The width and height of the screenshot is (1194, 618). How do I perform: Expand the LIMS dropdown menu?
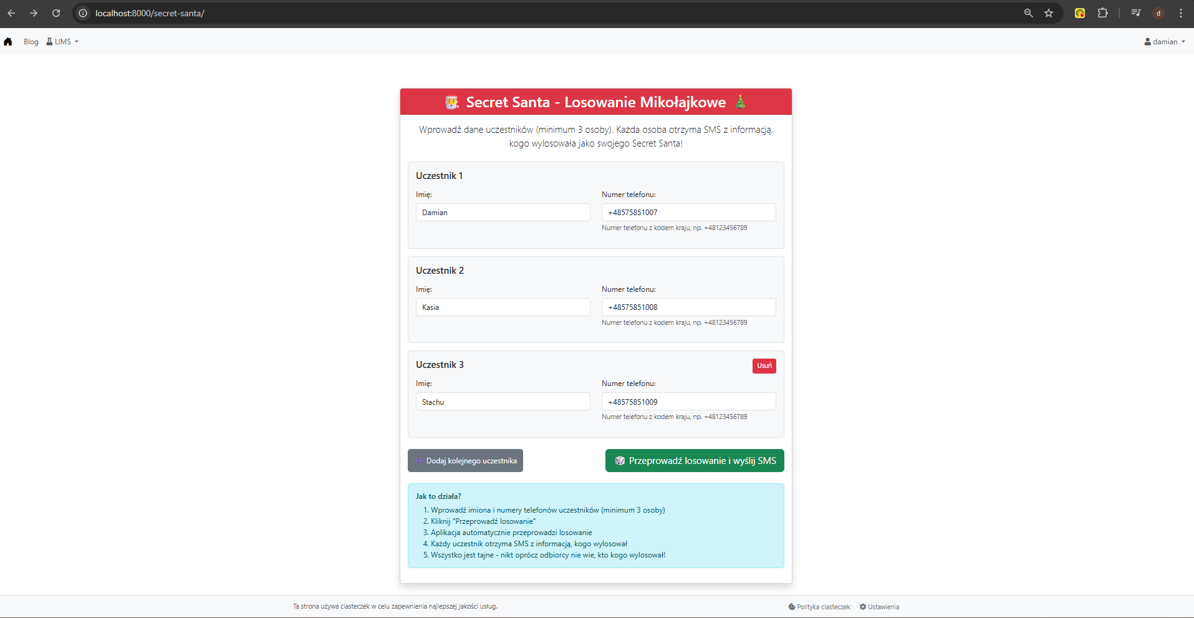click(63, 42)
